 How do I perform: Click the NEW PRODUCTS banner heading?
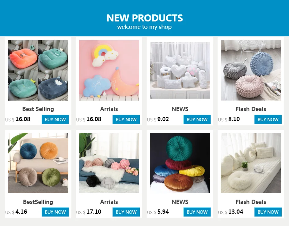point(145,18)
